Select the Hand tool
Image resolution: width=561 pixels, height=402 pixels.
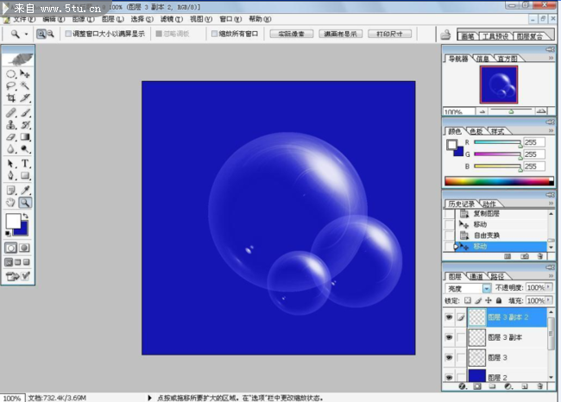tap(11, 203)
